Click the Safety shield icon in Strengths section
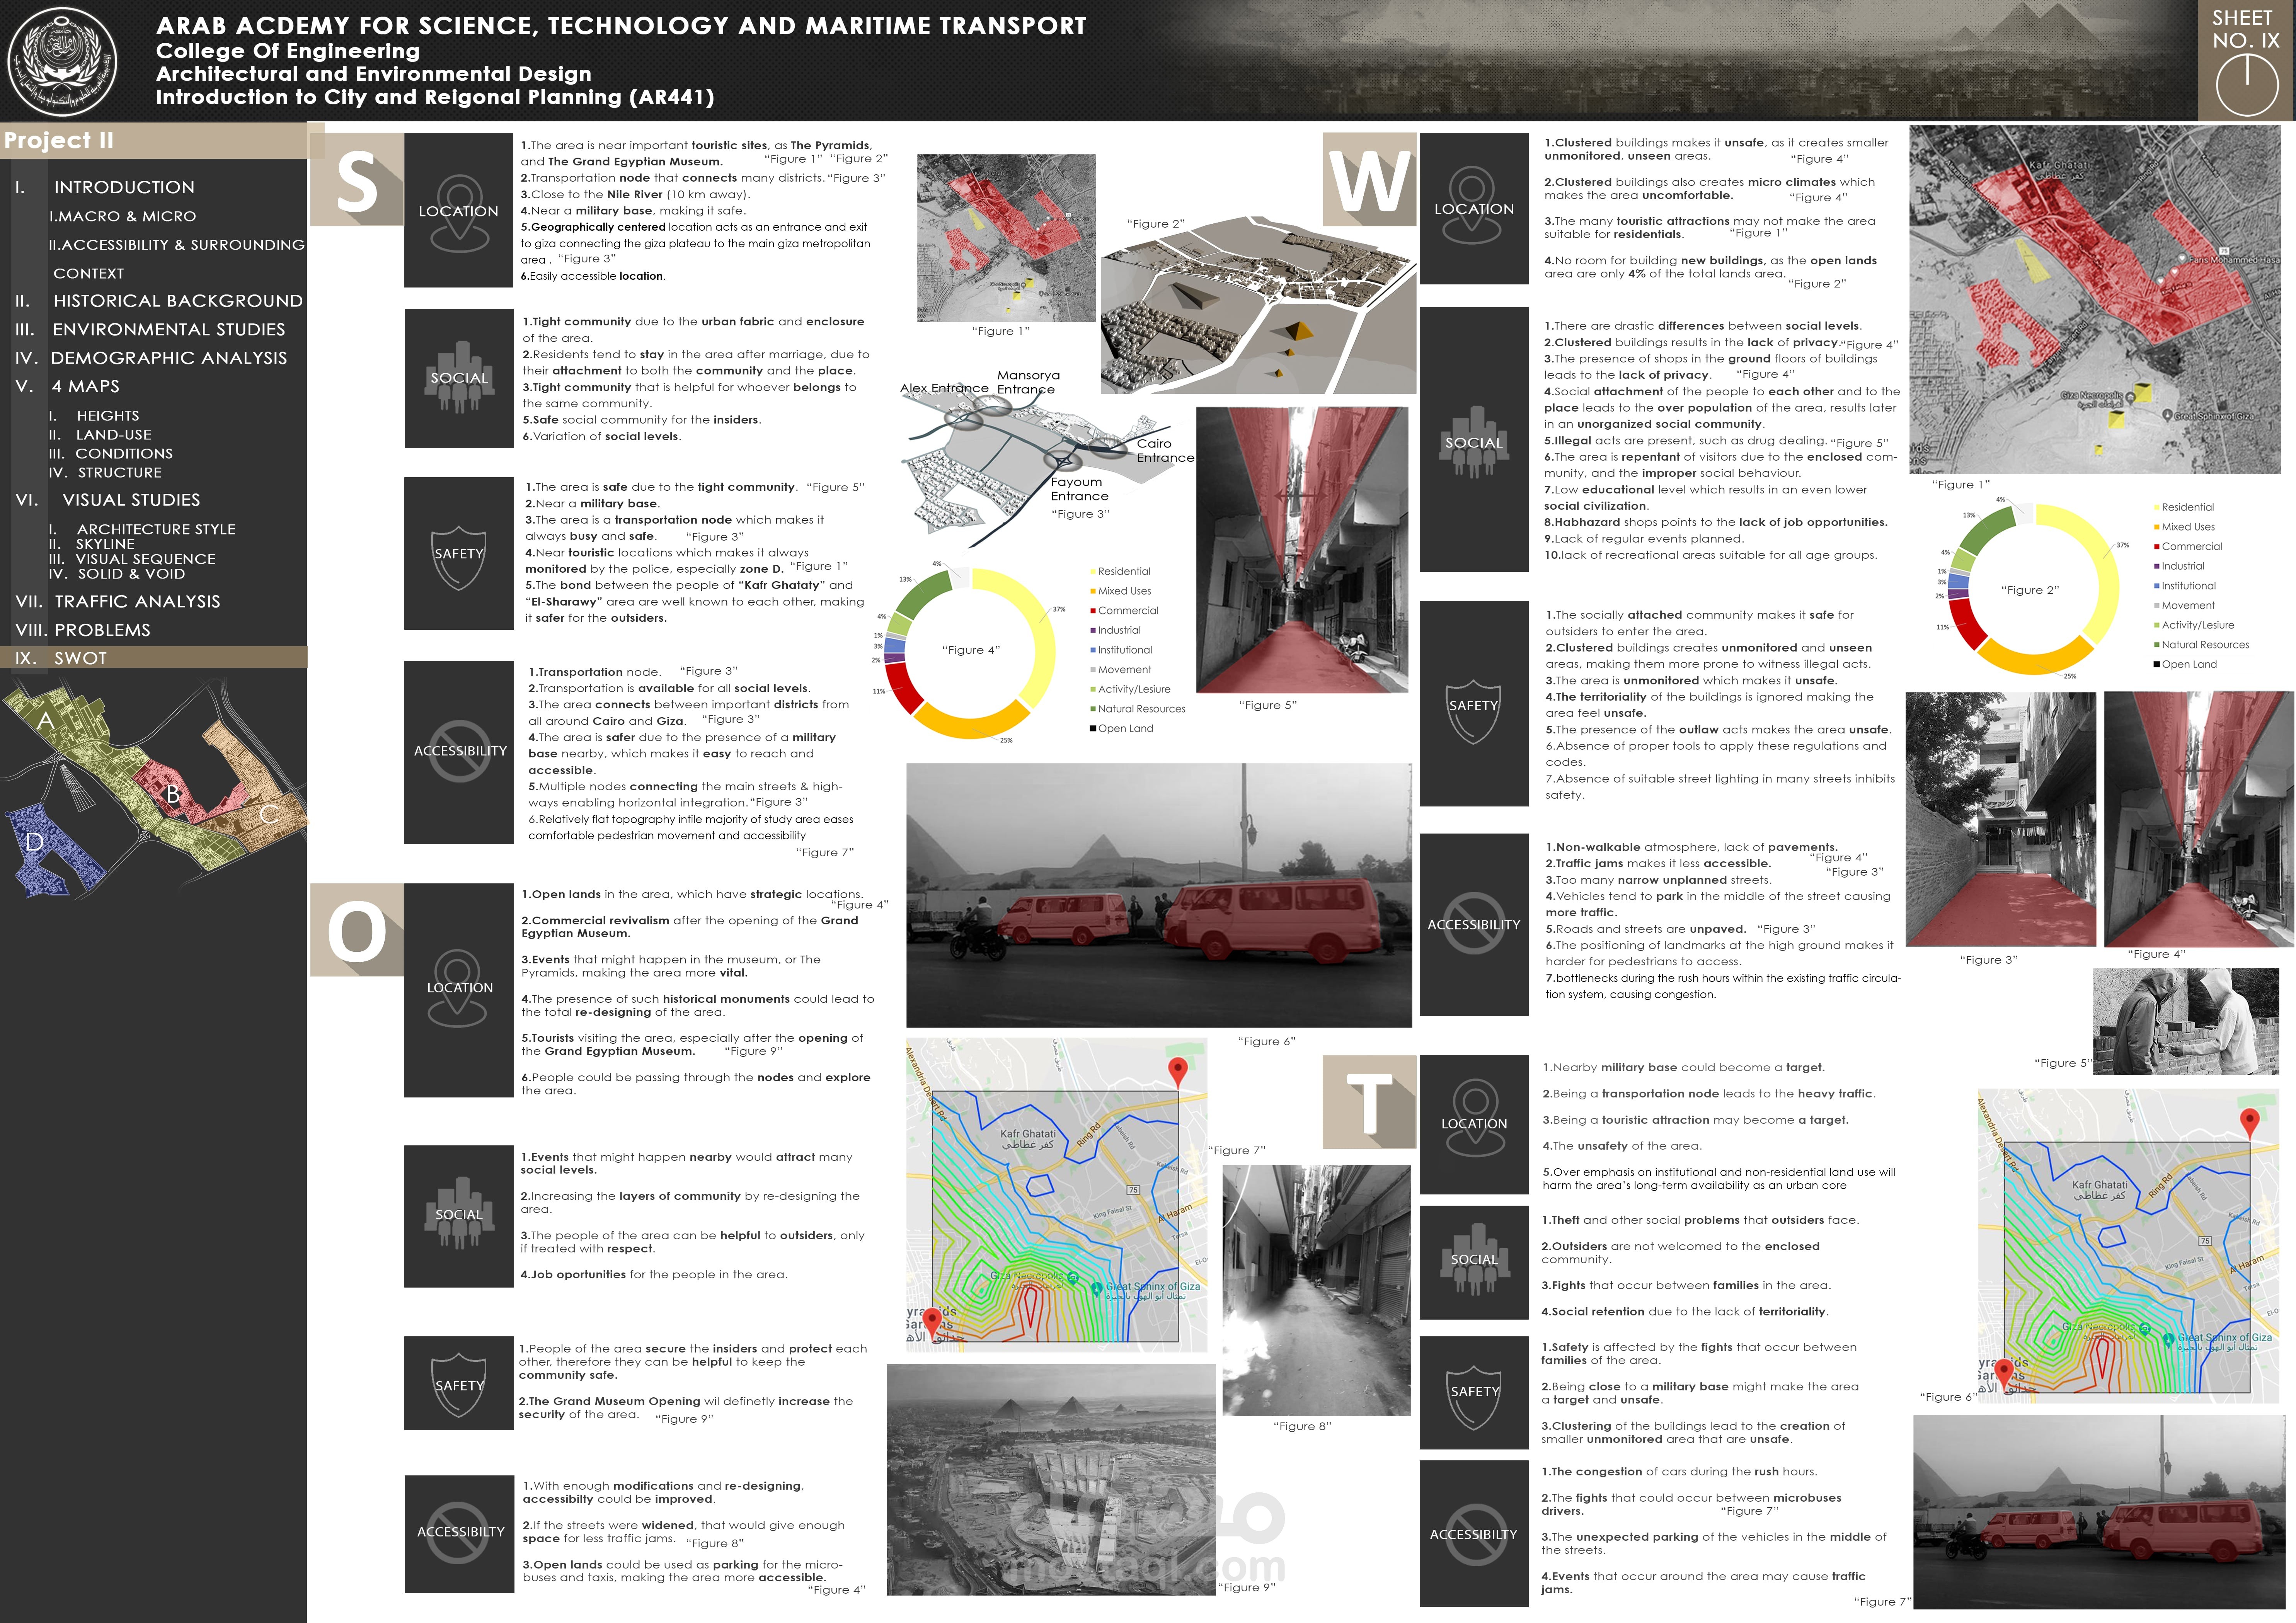The image size is (2296, 1623). point(459,556)
